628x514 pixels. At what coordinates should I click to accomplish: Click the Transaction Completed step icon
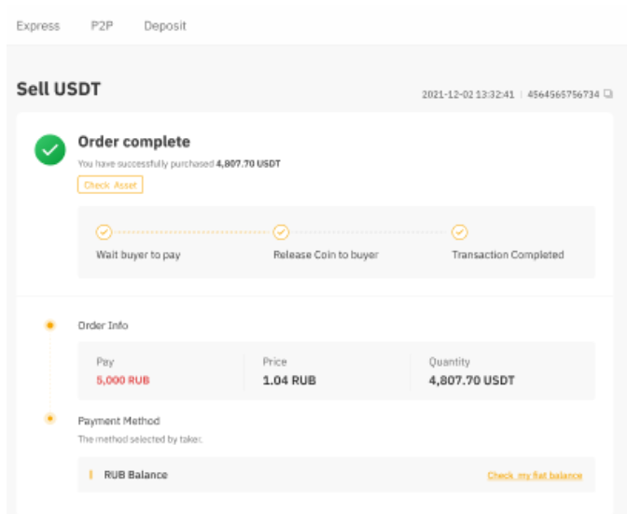pyautogui.click(x=459, y=232)
